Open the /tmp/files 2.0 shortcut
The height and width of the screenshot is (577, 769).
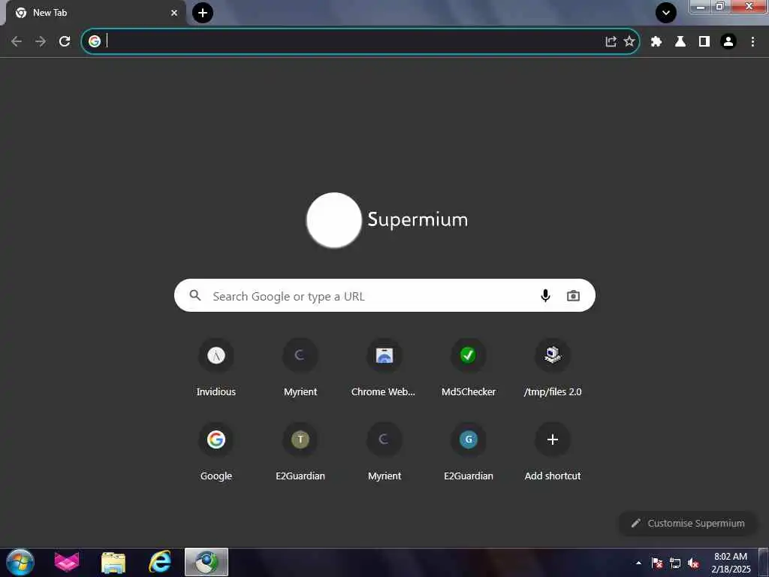click(553, 367)
